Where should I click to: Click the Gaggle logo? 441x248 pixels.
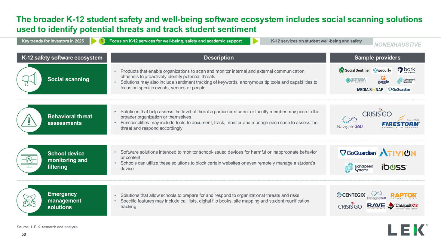(x=383, y=80)
